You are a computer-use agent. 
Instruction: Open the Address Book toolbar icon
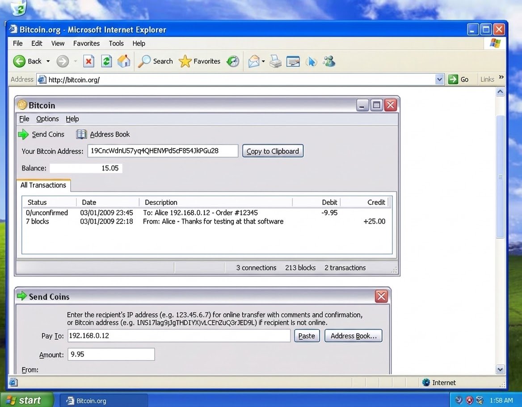click(x=81, y=134)
